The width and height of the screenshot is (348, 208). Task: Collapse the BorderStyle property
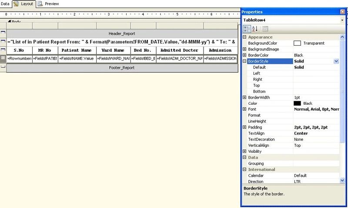(244, 61)
